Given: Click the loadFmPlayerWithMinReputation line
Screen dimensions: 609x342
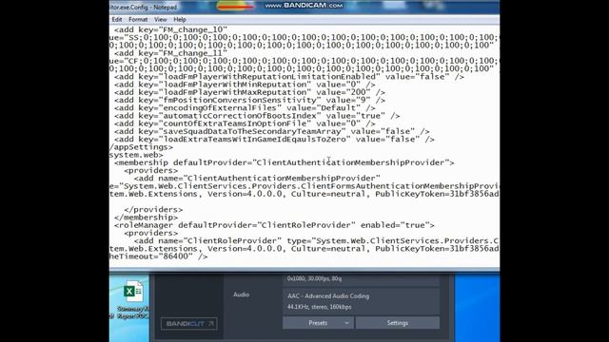Looking at the screenshot, I should click(245, 85).
